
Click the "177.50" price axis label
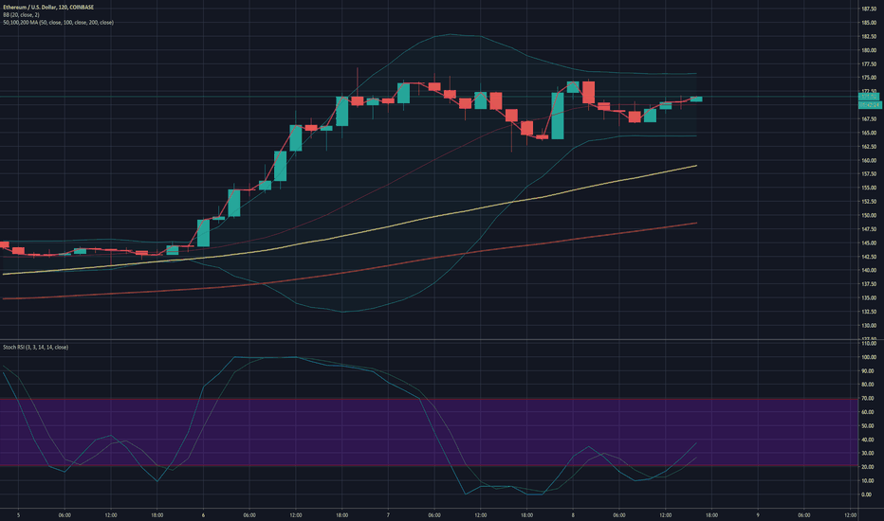[869, 64]
